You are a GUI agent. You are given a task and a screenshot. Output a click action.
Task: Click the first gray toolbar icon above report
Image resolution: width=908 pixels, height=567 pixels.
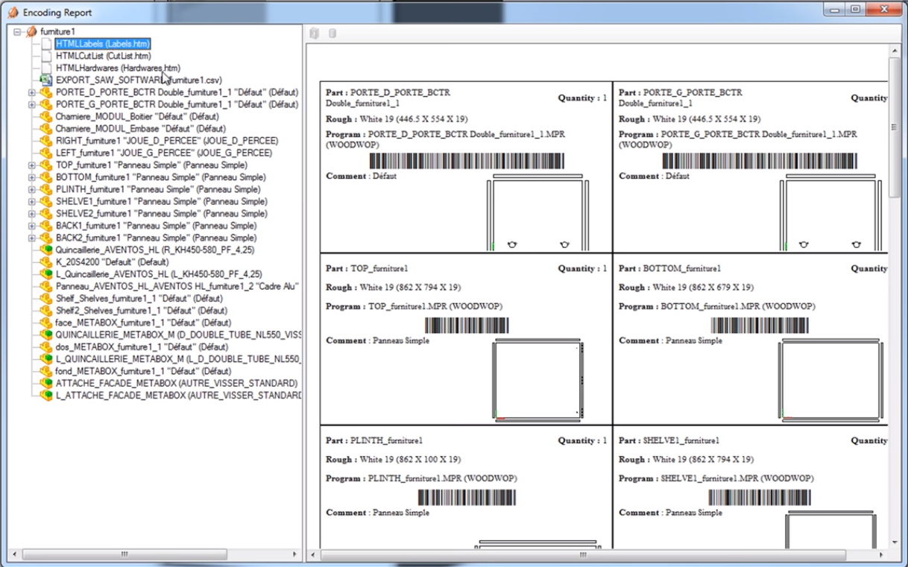point(315,34)
